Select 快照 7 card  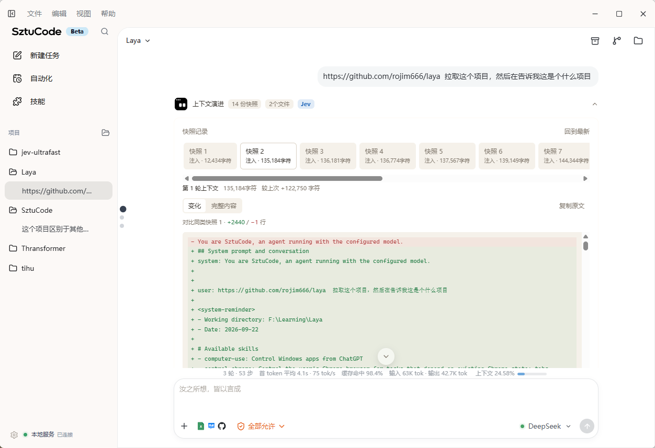tap(564, 156)
